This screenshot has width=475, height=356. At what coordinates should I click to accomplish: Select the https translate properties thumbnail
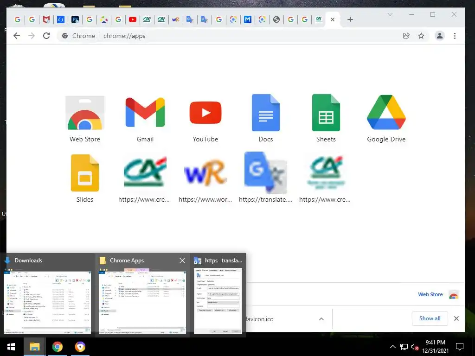(x=218, y=301)
